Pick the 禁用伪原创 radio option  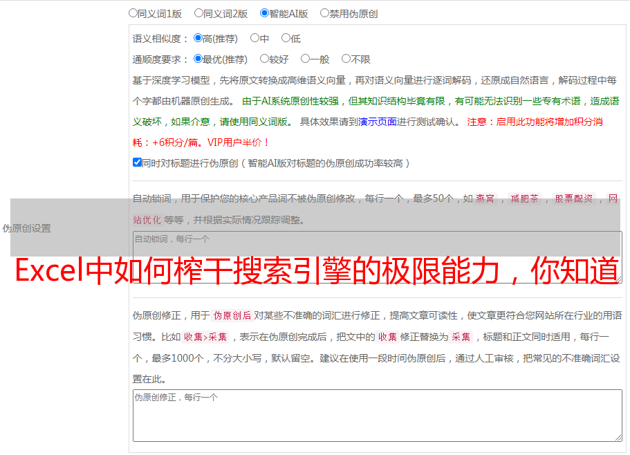[x=324, y=13]
